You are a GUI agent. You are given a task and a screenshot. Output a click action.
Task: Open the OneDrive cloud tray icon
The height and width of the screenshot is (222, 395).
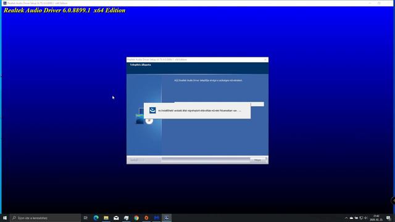point(351,218)
